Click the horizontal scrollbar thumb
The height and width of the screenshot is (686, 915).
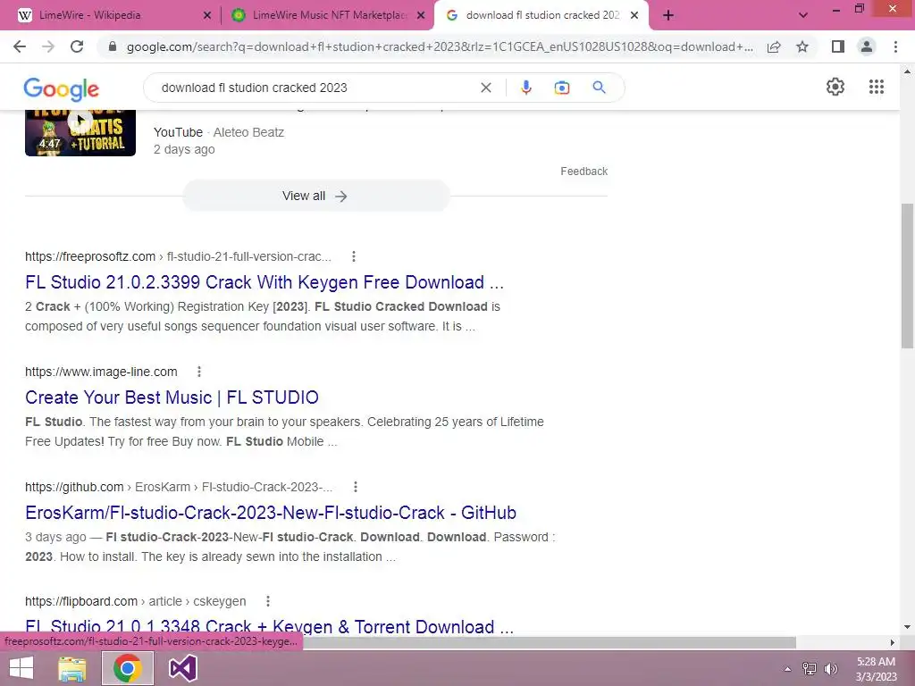coord(550,642)
